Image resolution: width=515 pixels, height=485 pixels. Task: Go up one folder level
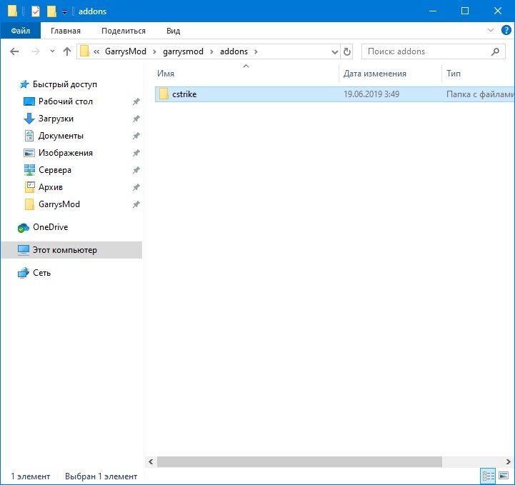tap(67, 51)
